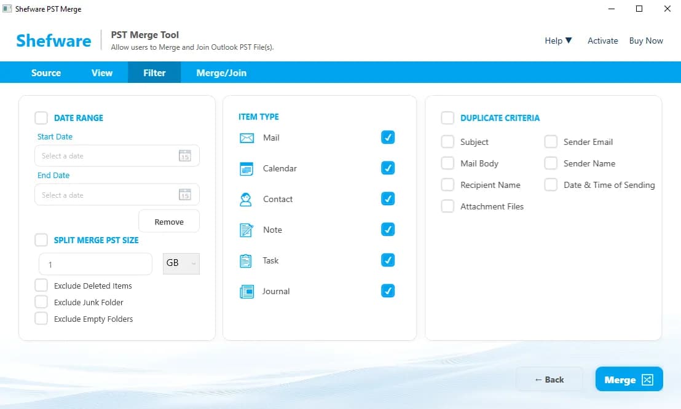Screen dimensions: 681x409
Task: Start the Merge button
Action: tap(629, 380)
